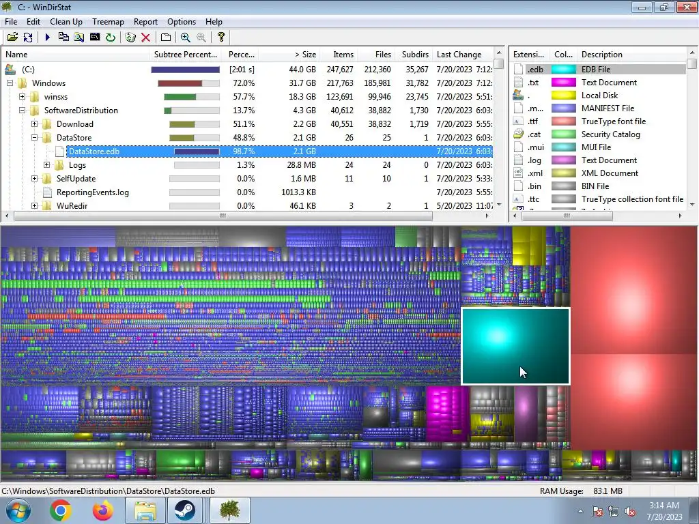The width and height of the screenshot is (699, 524).
Task: Open Chrome from the taskbar
Action: tap(61, 510)
